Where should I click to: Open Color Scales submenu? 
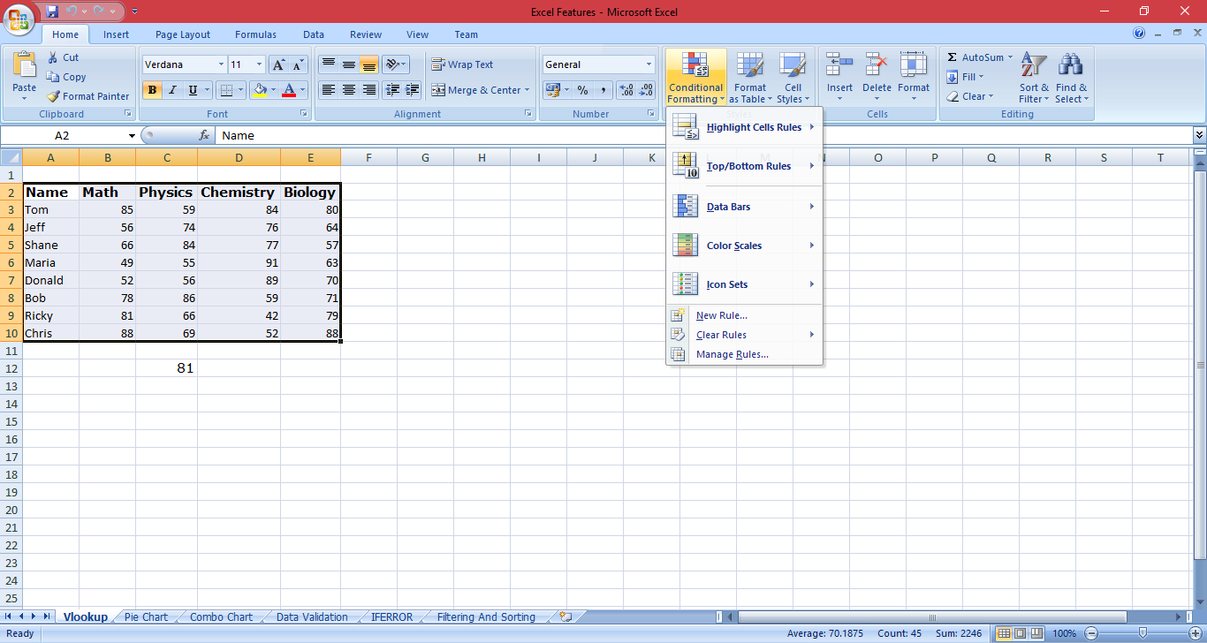click(x=744, y=246)
